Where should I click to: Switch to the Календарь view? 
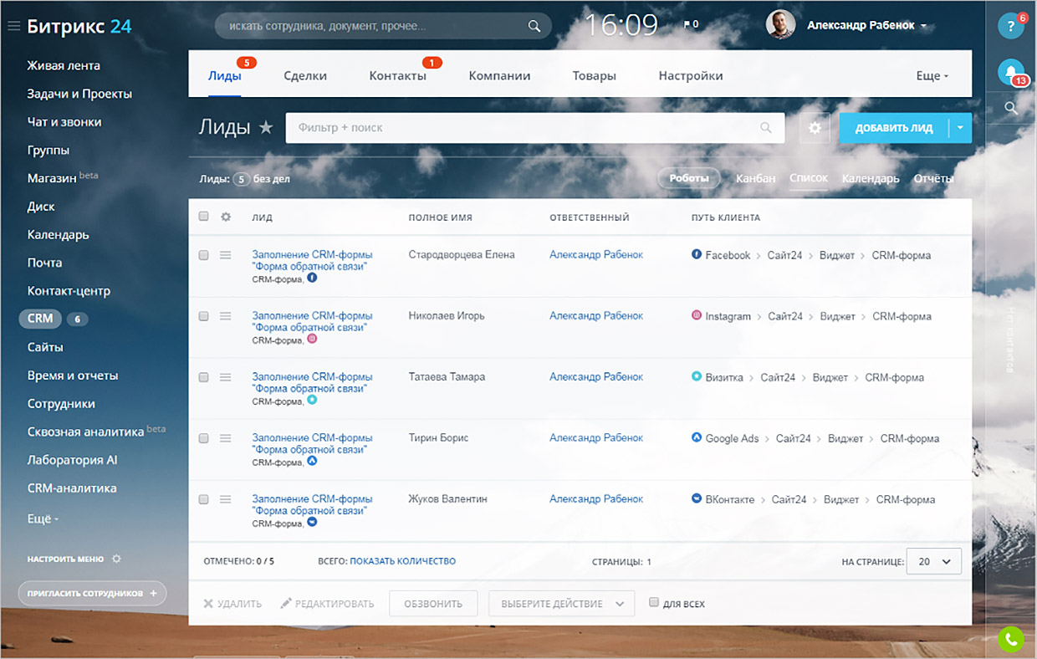[x=871, y=178]
